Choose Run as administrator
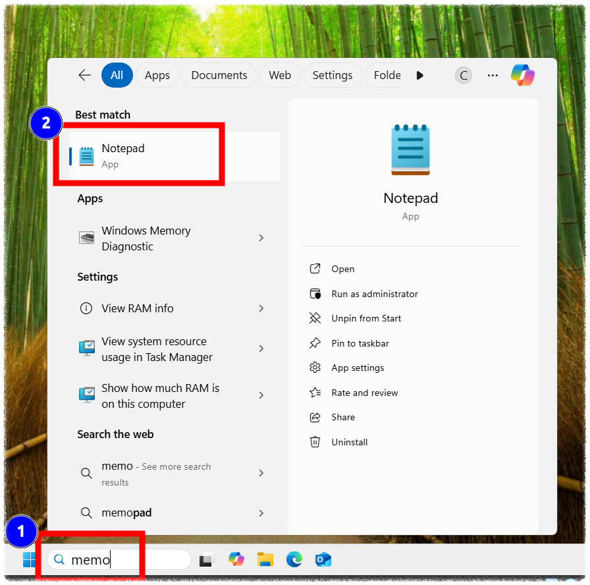 (410, 294)
